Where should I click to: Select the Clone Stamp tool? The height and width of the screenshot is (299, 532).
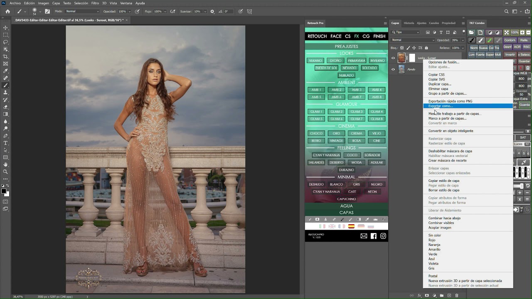[5, 92]
